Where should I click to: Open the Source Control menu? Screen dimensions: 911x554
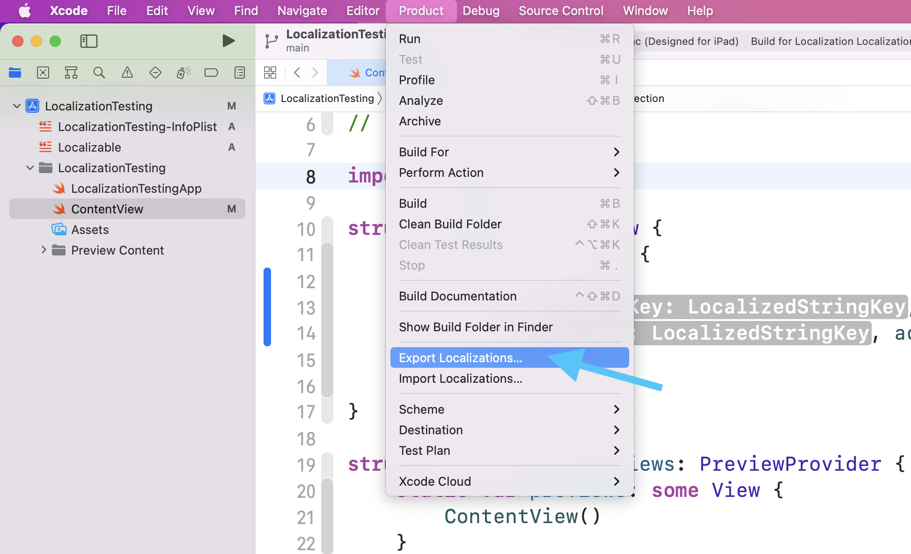[561, 10]
